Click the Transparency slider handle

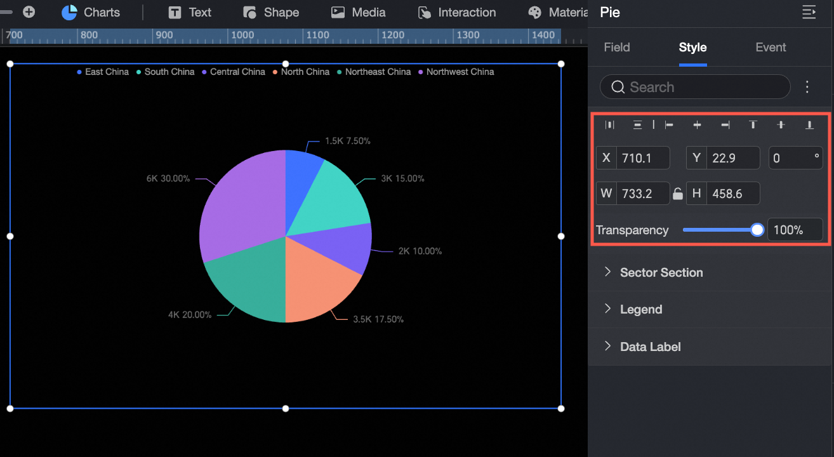tap(757, 230)
